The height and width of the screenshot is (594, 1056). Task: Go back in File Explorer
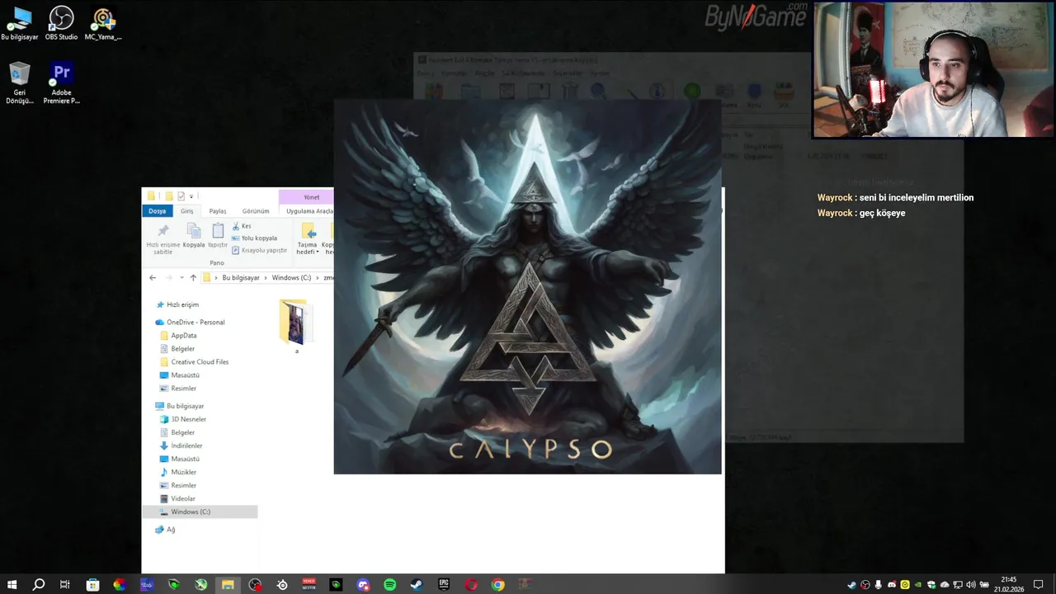(153, 278)
